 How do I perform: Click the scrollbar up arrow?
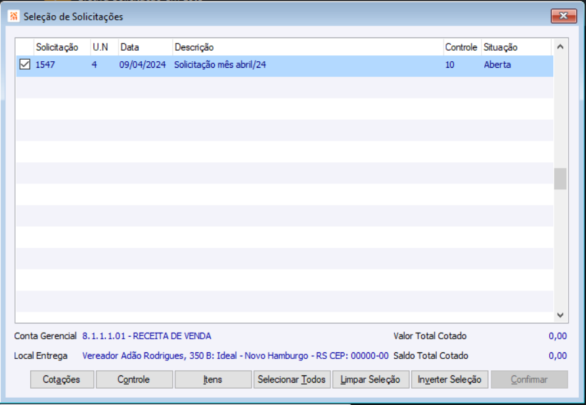pyautogui.click(x=560, y=47)
